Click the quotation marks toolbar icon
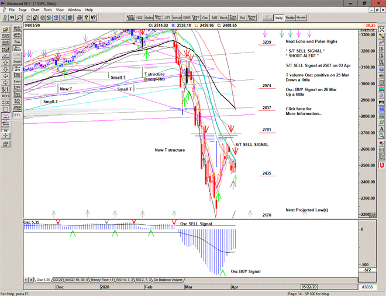 [x=12, y=18]
